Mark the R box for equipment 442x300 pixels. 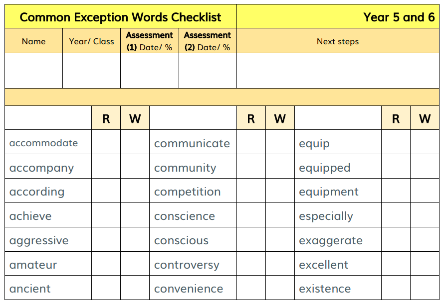pyautogui.click(x=396, y=192)
